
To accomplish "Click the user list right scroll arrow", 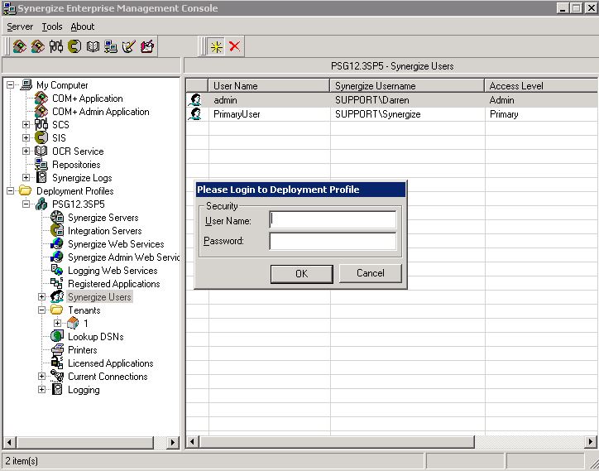I will coord(591,442).
